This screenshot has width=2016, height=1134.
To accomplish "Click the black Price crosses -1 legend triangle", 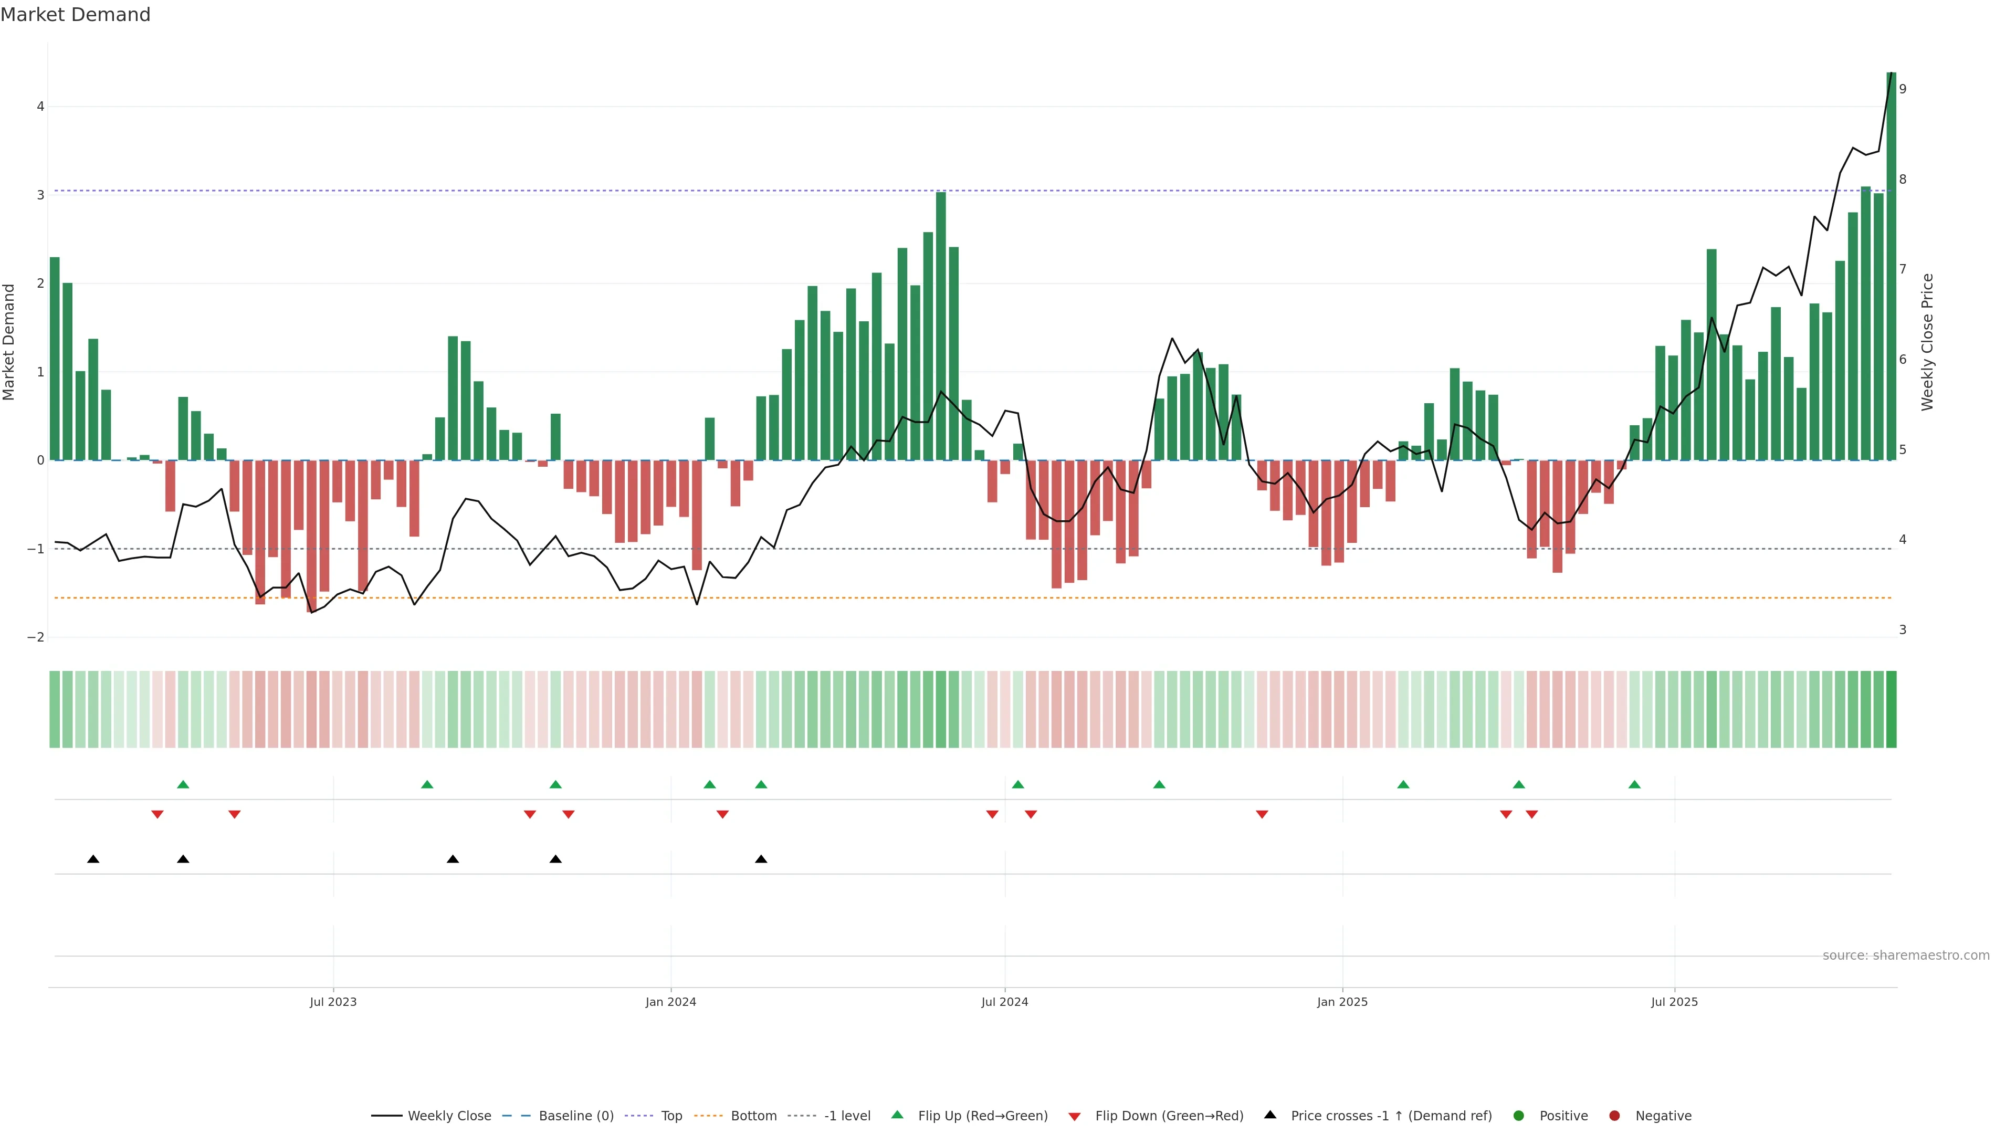I will 1269,1115.
